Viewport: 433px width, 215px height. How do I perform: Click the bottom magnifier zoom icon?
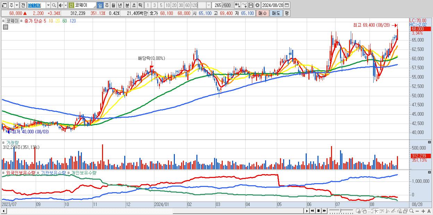click(411, 211)
